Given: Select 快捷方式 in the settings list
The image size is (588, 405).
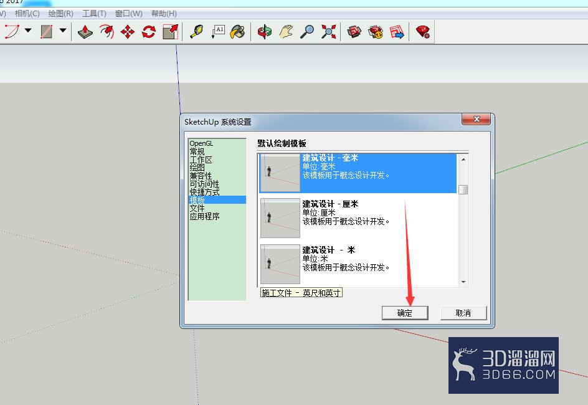Looking at the screenshot, I should point(217,192).
